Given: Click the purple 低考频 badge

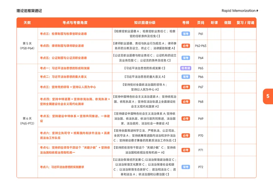Looking at the screenshot, I should click(186, 68).
